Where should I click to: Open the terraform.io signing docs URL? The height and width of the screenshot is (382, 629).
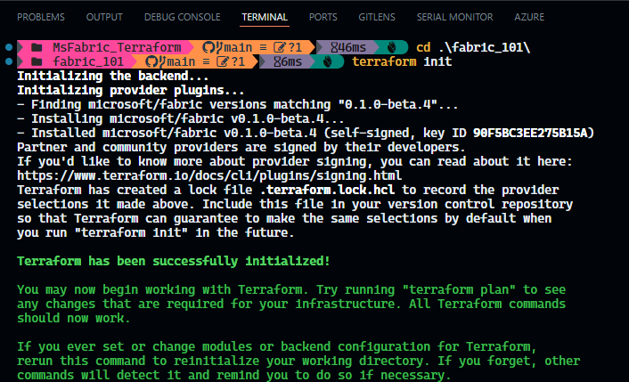coord(209,175)
